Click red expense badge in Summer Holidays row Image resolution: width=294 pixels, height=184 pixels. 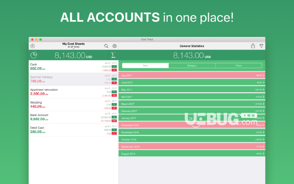[114, 83]
